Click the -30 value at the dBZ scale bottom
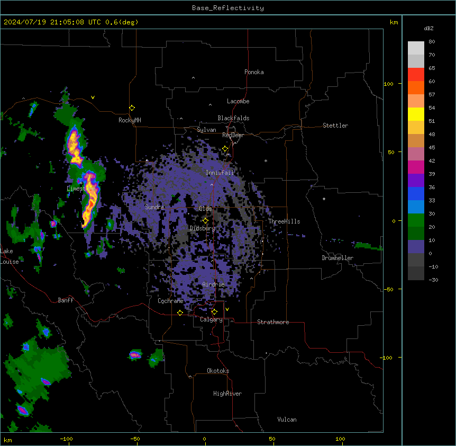 click(x=433, y=280)
